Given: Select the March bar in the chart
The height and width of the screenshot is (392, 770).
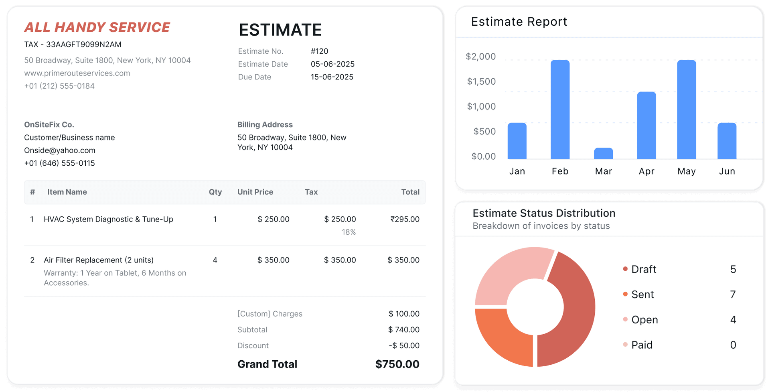Looking at the screenshot, I should pos(603,154).
